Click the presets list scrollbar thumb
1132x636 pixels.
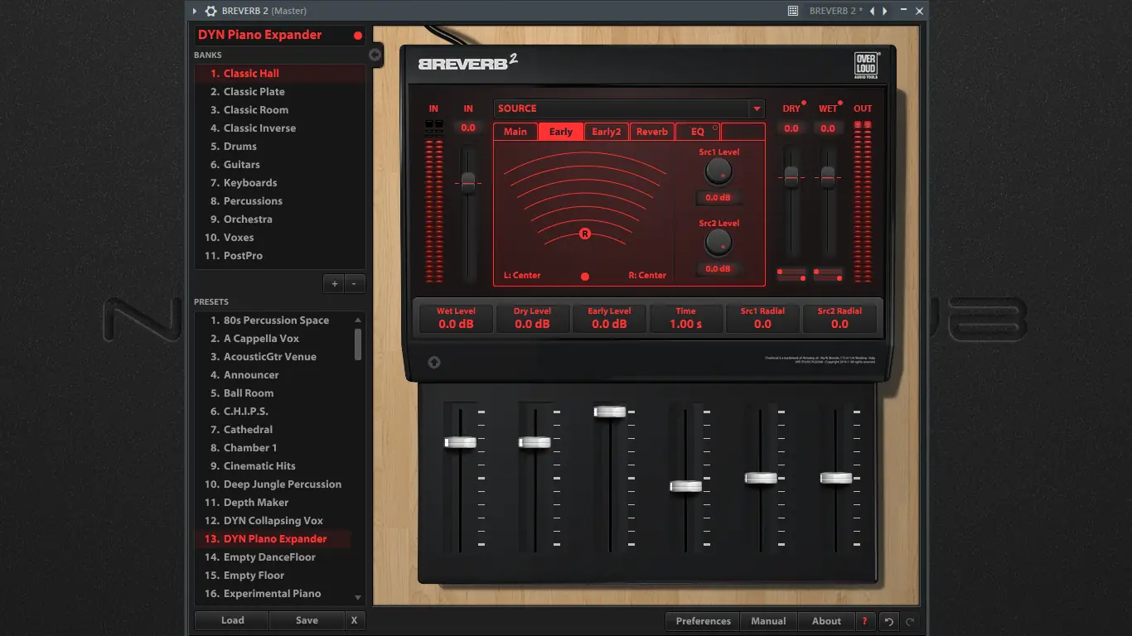(358, 344)
